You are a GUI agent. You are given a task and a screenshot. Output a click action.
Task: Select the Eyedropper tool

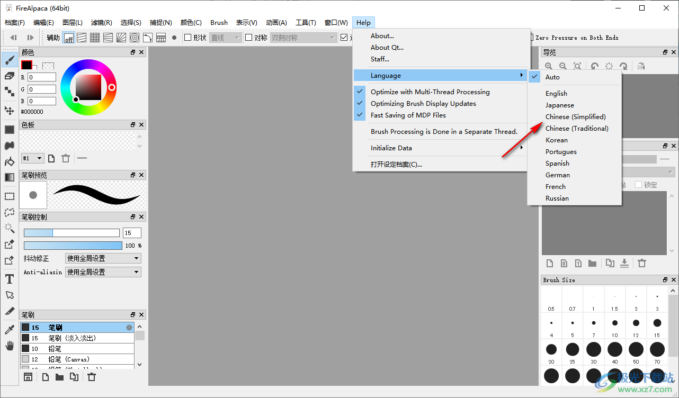pyautogui.click(x=10, y=330)
